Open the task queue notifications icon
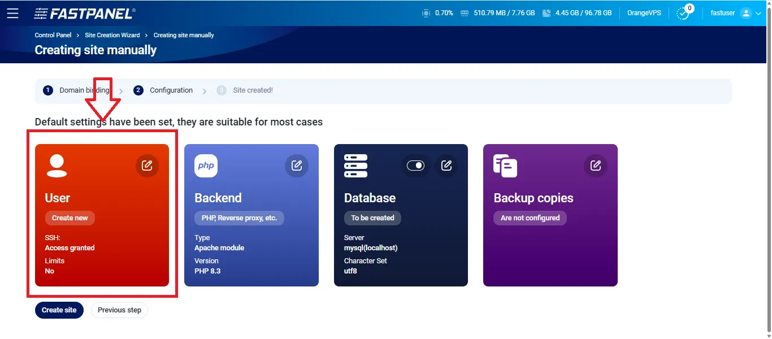772x339 pixels. (683, 13)
